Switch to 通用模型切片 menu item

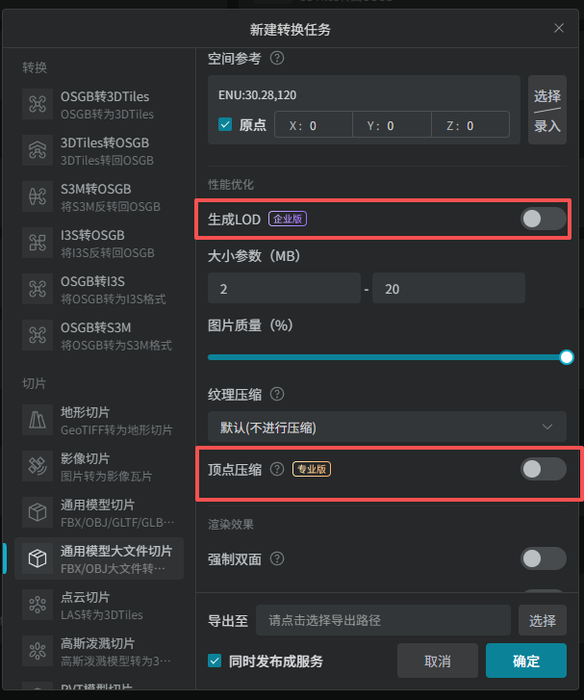[x=99, y=512]
